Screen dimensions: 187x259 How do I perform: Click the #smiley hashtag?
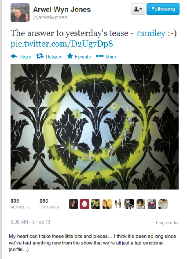151,33
